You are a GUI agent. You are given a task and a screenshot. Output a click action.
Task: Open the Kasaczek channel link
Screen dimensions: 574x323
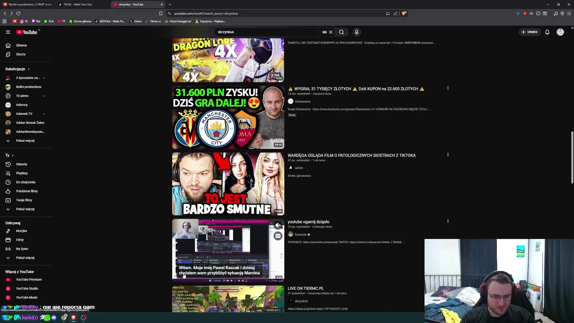[x=300, y=235]
